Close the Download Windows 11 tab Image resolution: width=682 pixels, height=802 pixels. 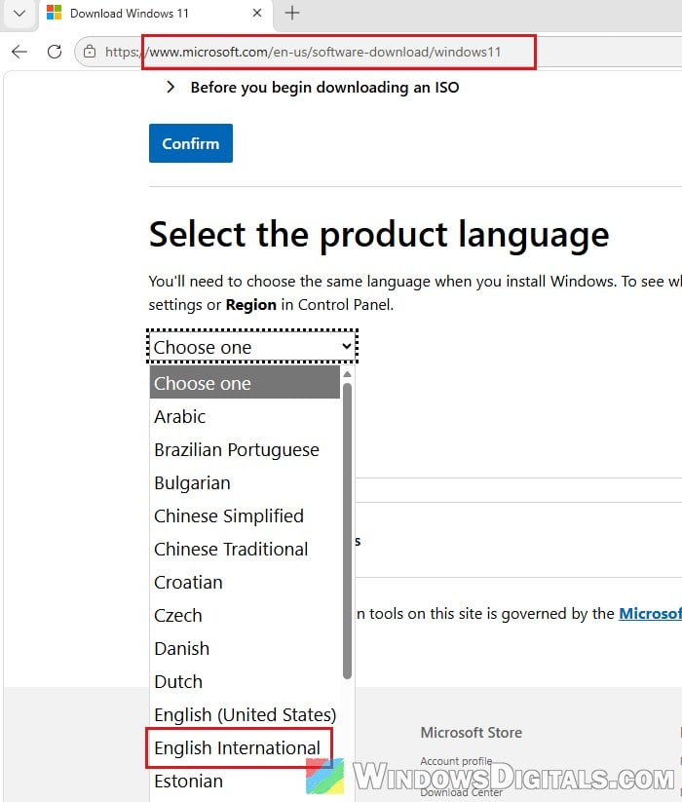(x=257, y=13)
